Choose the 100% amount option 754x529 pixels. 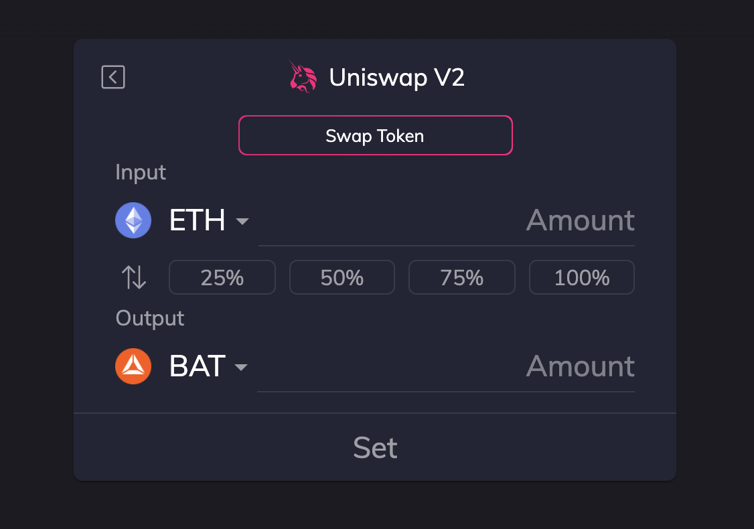tap(582, 277)
